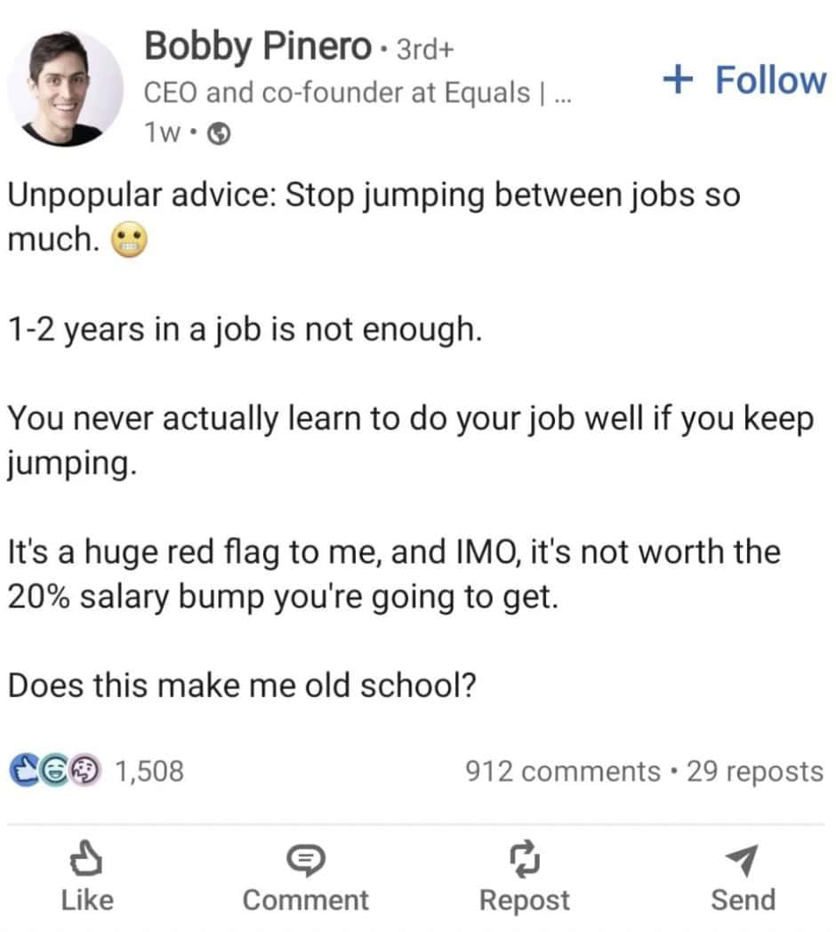Viewport: 836px width, 932px height.
Task: Click the plus sign on the Follow control
Action: pos(679,78)
